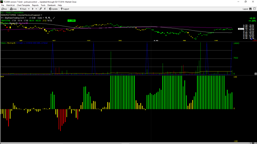Click the Edit chart bars button

tap(32, 18)
